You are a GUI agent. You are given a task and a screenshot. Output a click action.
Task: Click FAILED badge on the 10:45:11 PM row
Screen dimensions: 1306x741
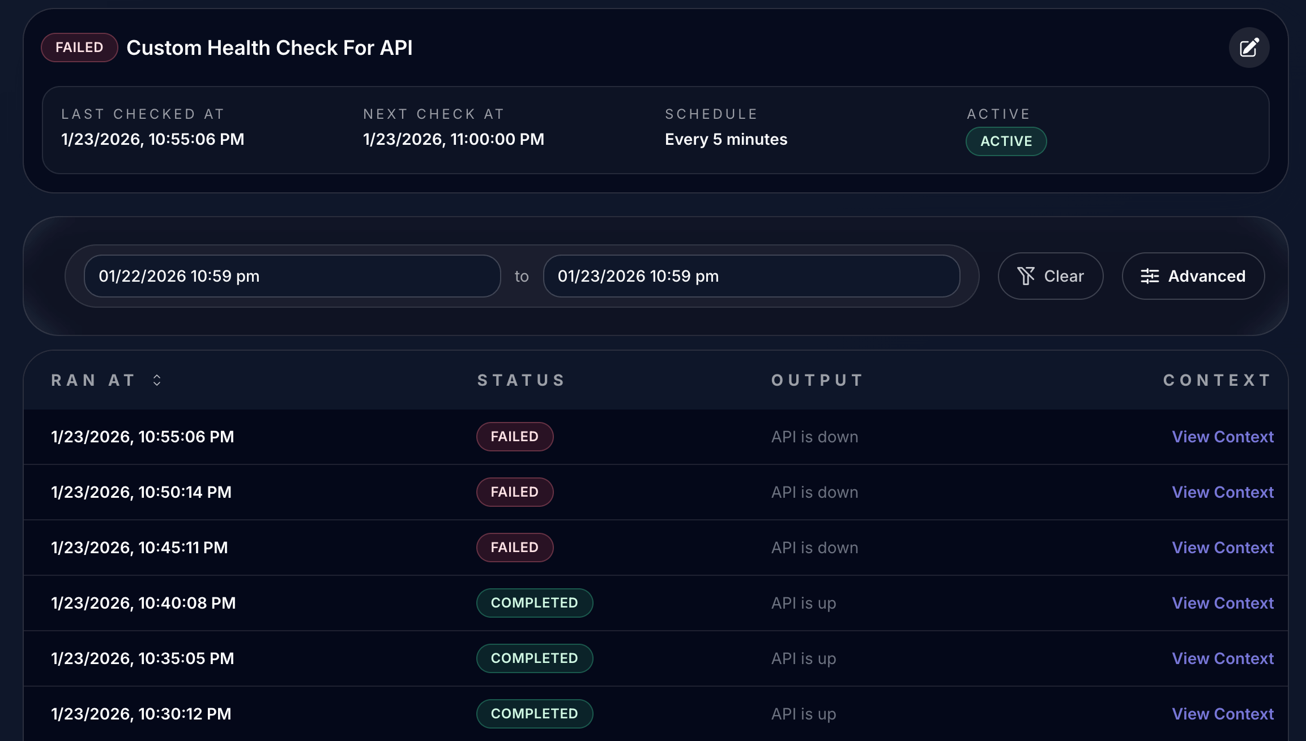[x=514, y=548]
